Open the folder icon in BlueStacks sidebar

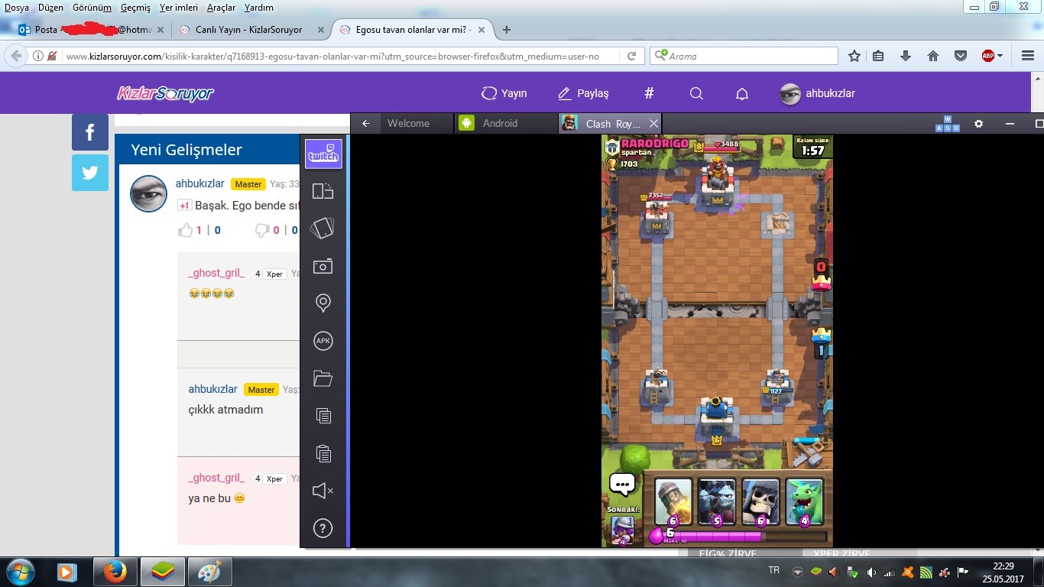(x=323, y=378)
